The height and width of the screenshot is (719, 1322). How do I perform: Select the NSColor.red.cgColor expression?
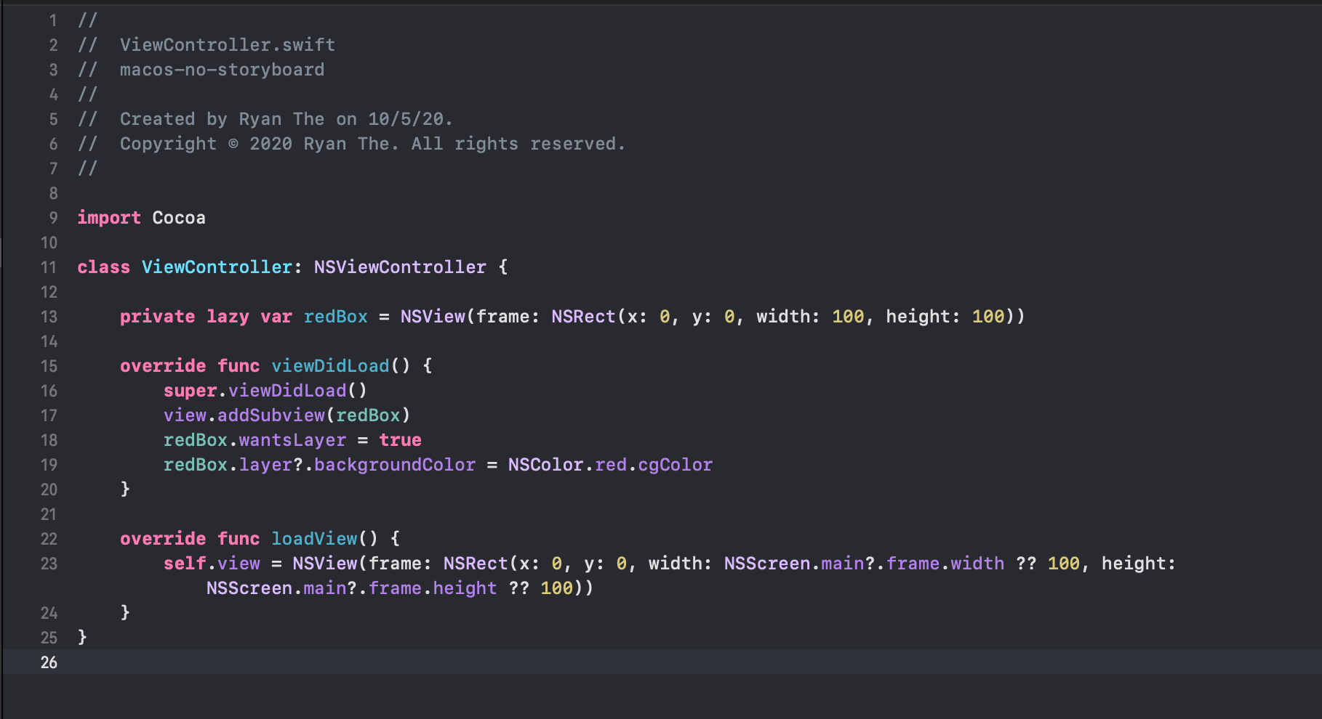[609, 464]
